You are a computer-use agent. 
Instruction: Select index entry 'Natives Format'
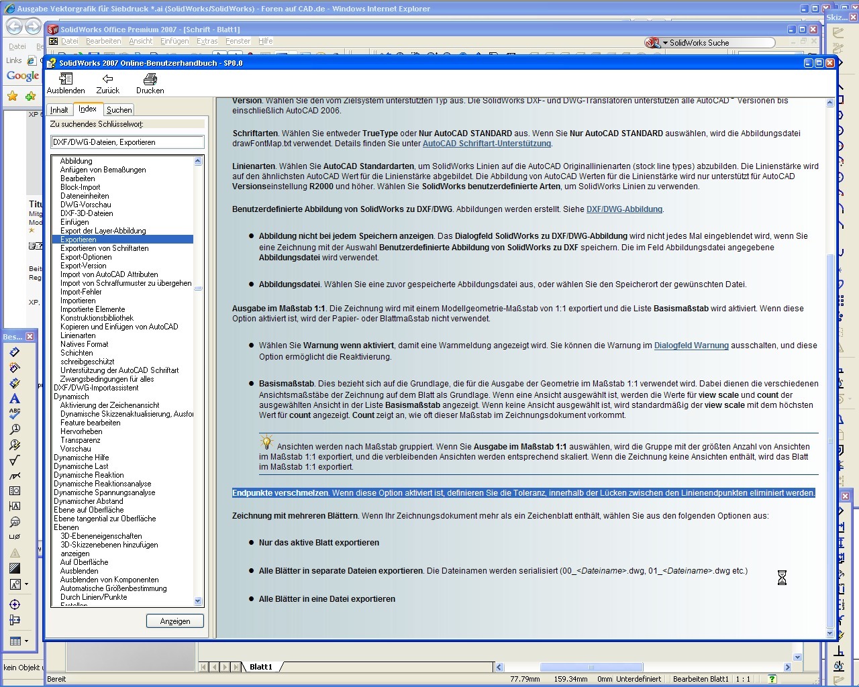click(x=84, y=344)
